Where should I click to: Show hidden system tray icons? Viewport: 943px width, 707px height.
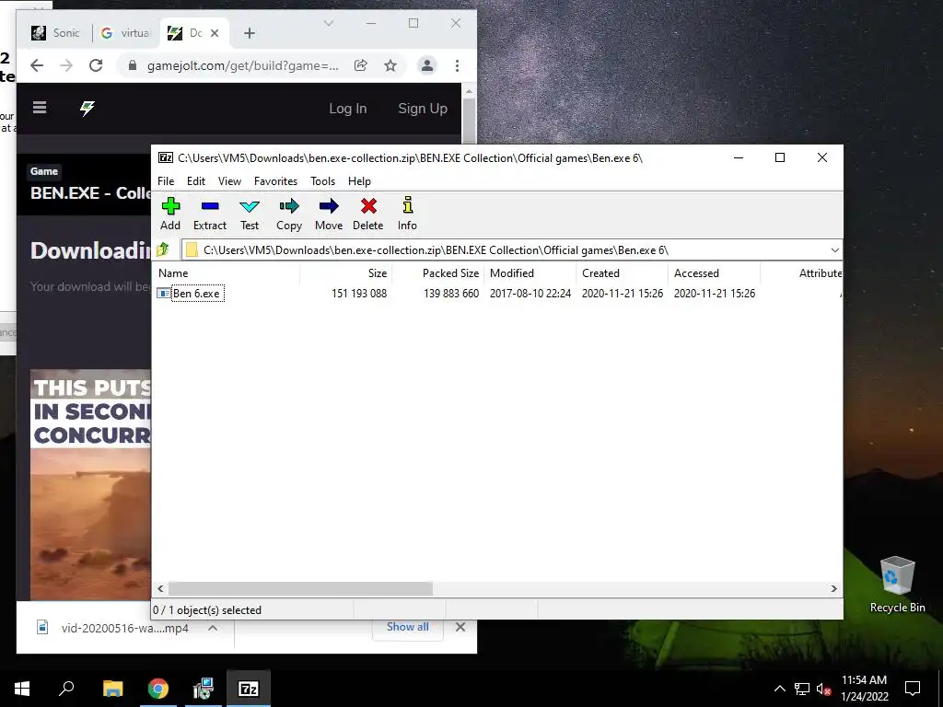[779, 689]
